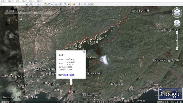Open the Help (說明) menu
This screenshot has width=183, height=103.
40,1
